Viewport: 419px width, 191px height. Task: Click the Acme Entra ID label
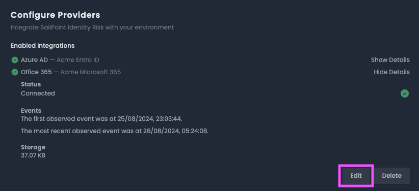[x=78, y=60]
